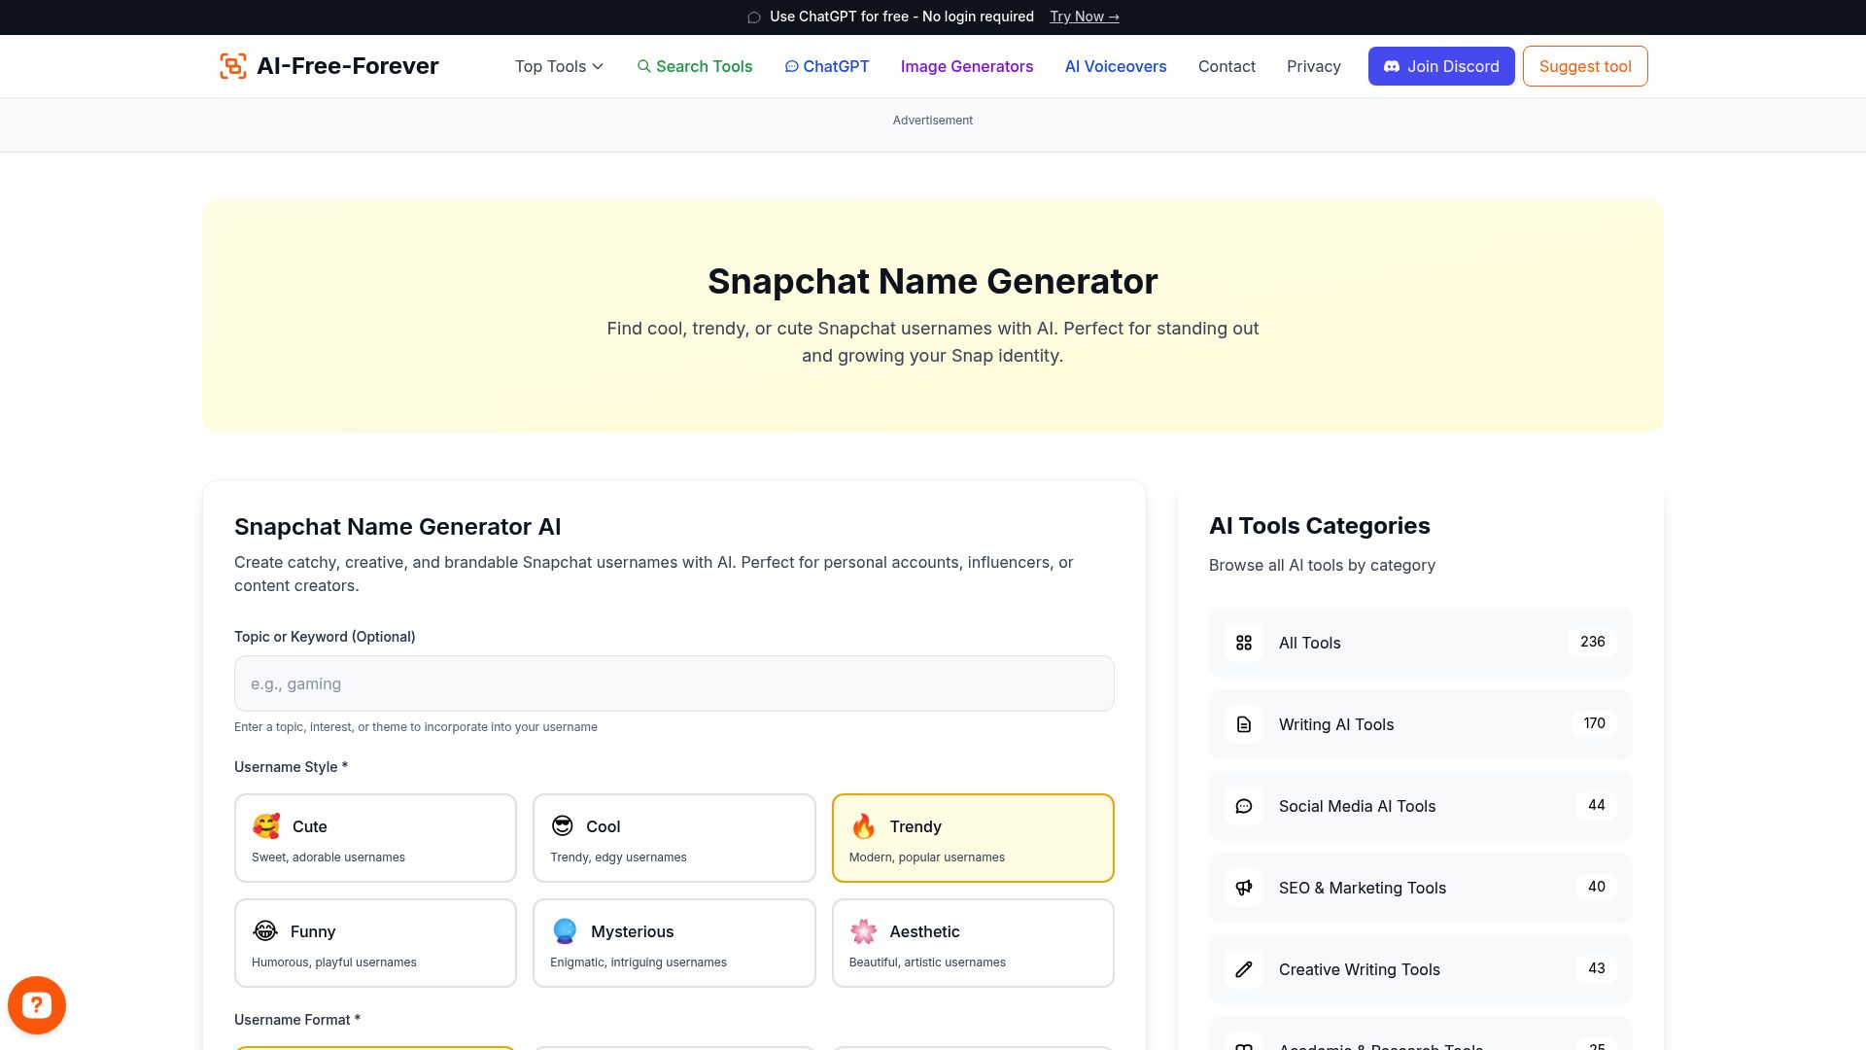The image size is (1866, 1050).
Task: Select the Cute username style
Action: (x=375, y=837)
